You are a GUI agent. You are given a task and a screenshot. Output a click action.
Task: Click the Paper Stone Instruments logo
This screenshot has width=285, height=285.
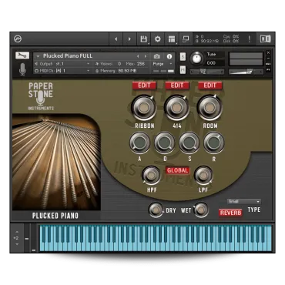click(41, 96)
